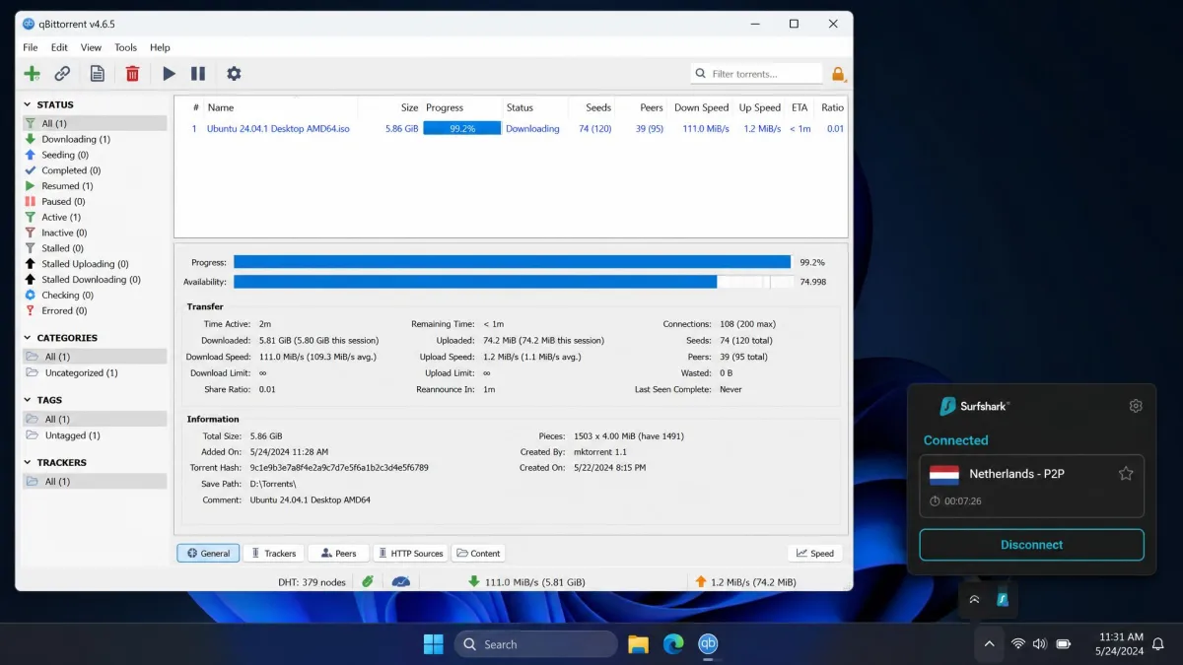Open the Windows Start menu
The height and width of the screenshot is (665, 1183).
433,644
